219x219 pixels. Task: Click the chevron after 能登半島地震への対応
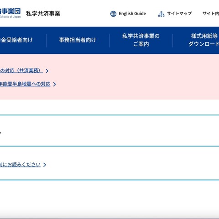click(x=55, y=84)
